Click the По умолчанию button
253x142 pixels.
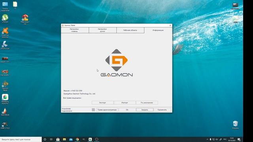tap(147, 103)
